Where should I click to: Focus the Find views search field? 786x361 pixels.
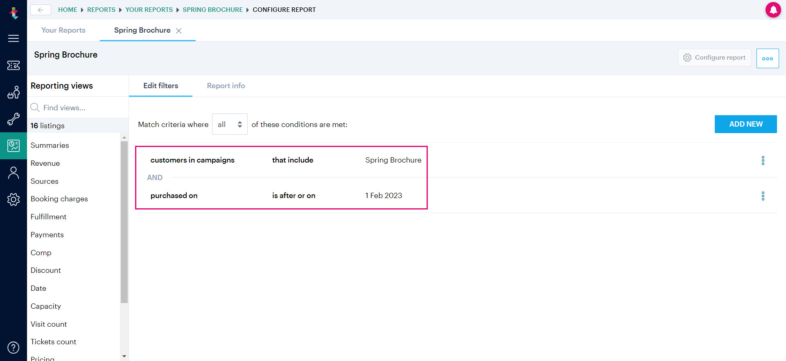(78, 107)
